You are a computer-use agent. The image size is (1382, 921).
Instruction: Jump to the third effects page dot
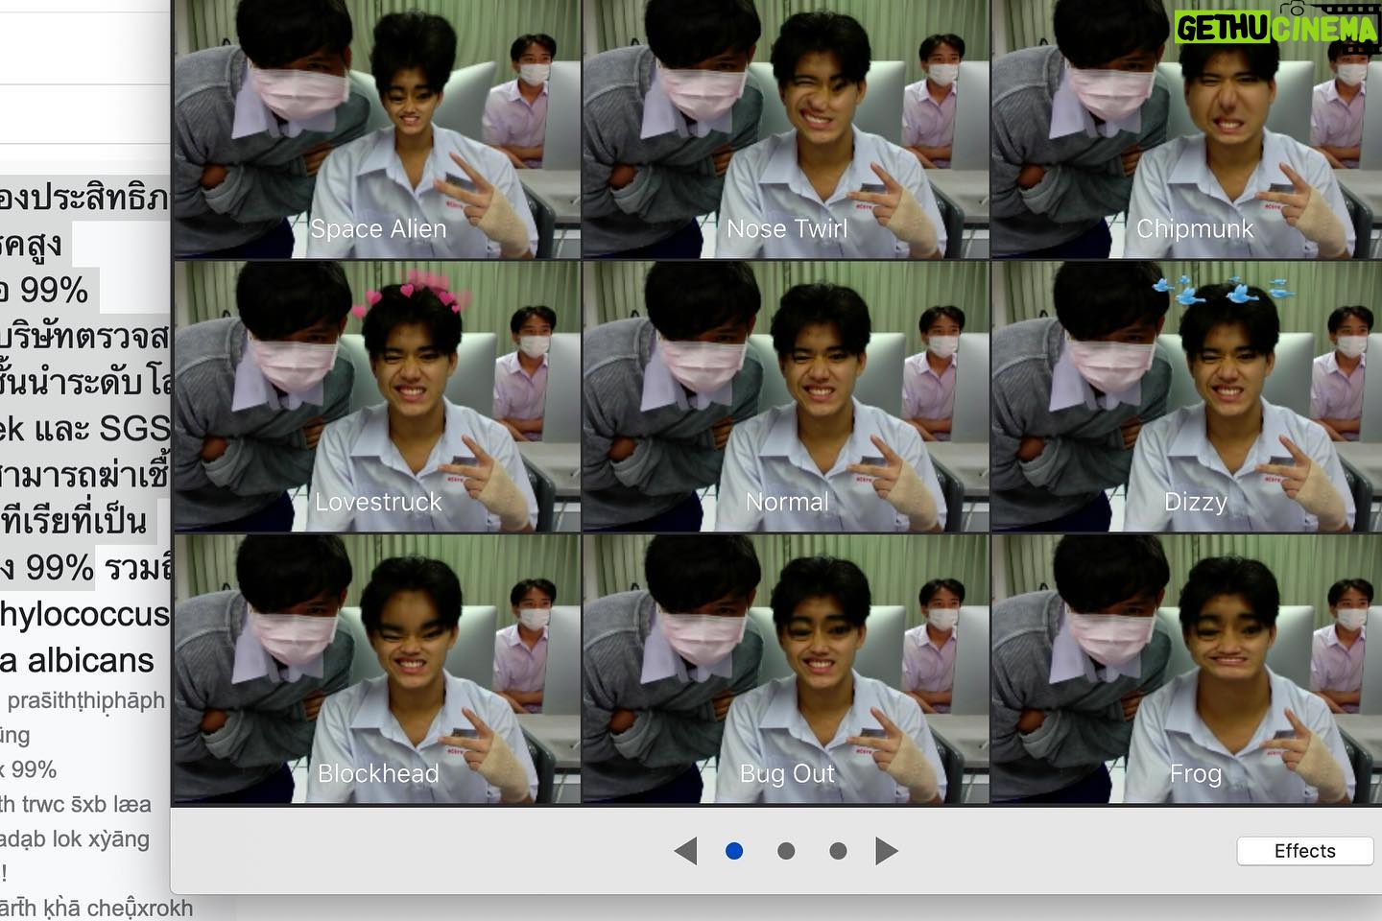(x=838, y=851)
